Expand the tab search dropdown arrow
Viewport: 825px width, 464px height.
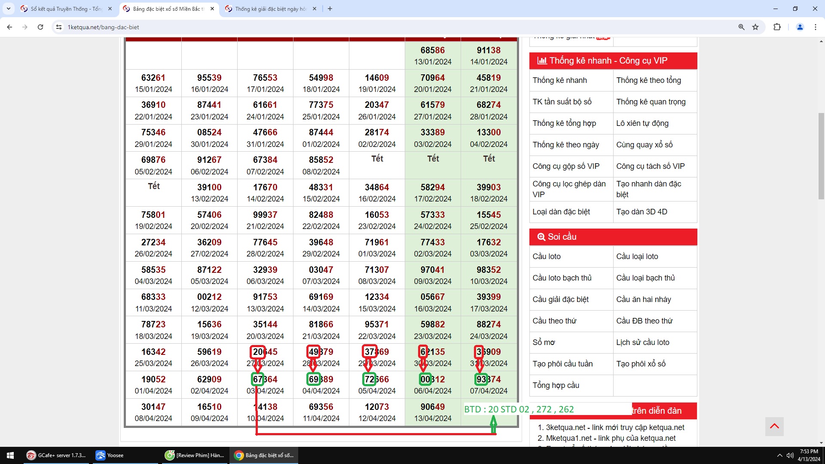8,9
